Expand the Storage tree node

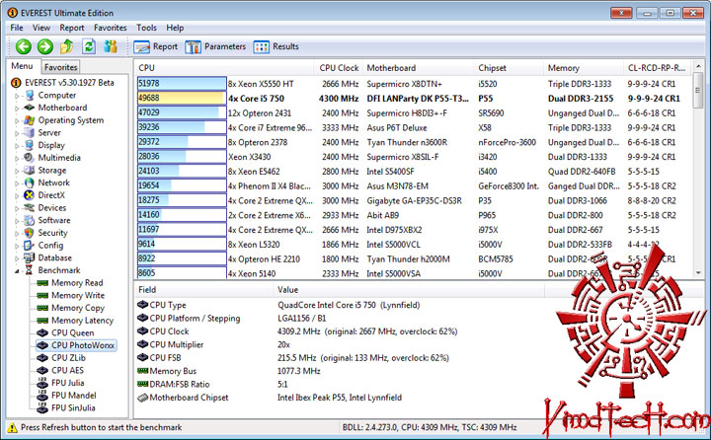point(17,171)
